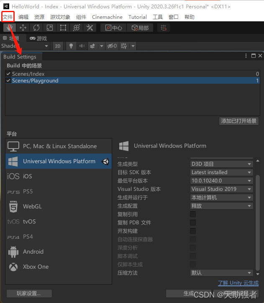Open 生成类型 dropdown showing D3D 项目
The height and width of the screenshot is (303, 264).
[221, 164]
